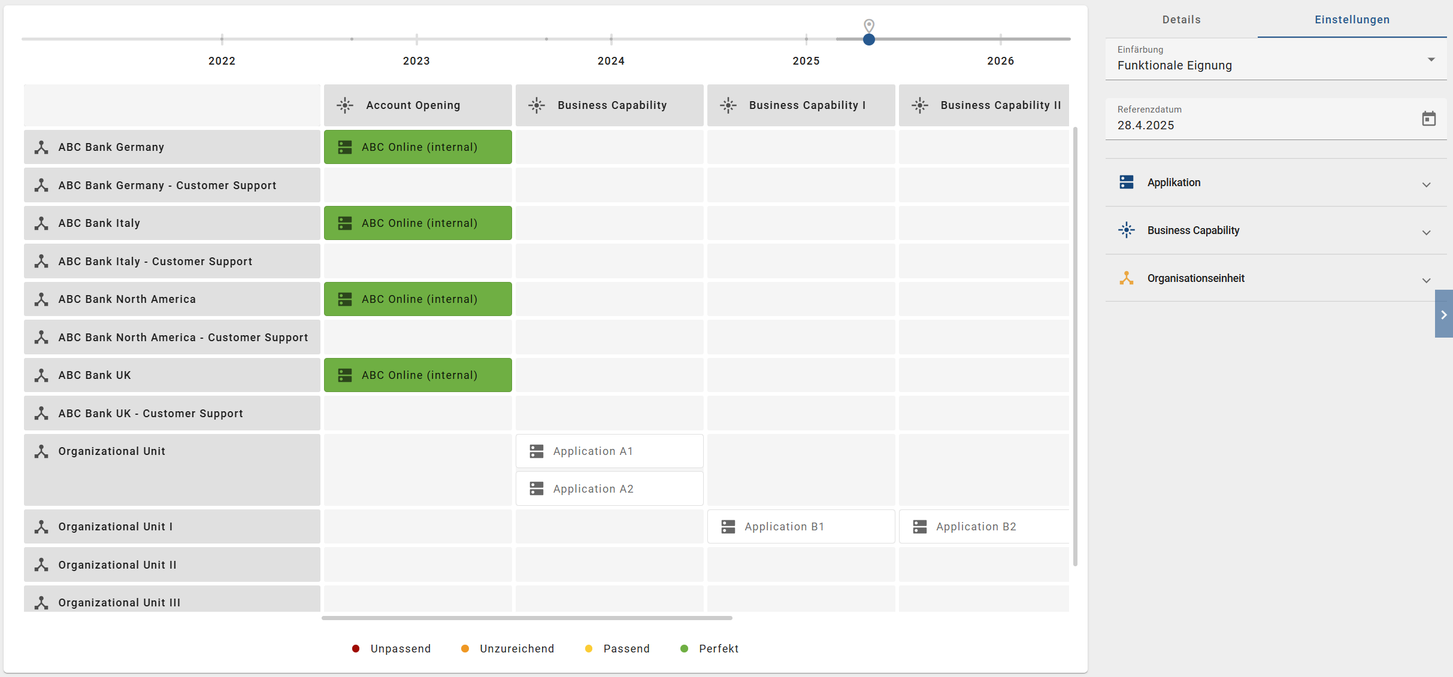Expand the Business Capability section chevron
The height and width of the screenshot is (677, 1453).
pos(1427,233)
